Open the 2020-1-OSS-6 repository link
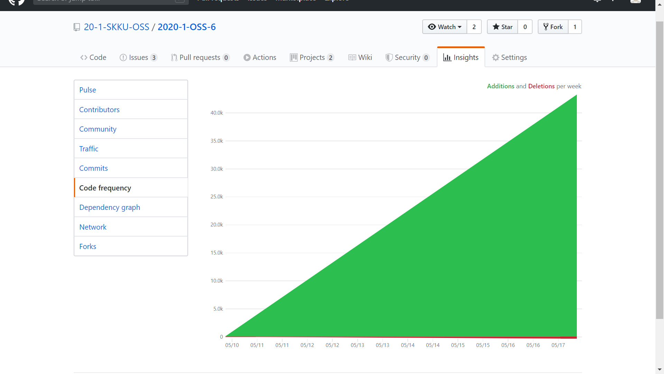Screen dimensions: 664x374 (x=187, y=27)
